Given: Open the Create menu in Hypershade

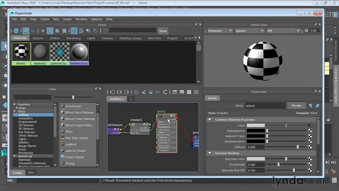Looking at the screenshot, I should point(45,19).
